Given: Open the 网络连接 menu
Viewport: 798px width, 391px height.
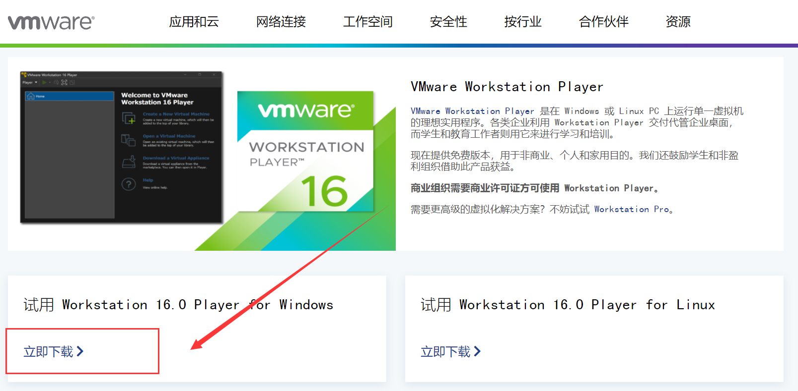Looking at the screenshot, I should tap(281, 22).
